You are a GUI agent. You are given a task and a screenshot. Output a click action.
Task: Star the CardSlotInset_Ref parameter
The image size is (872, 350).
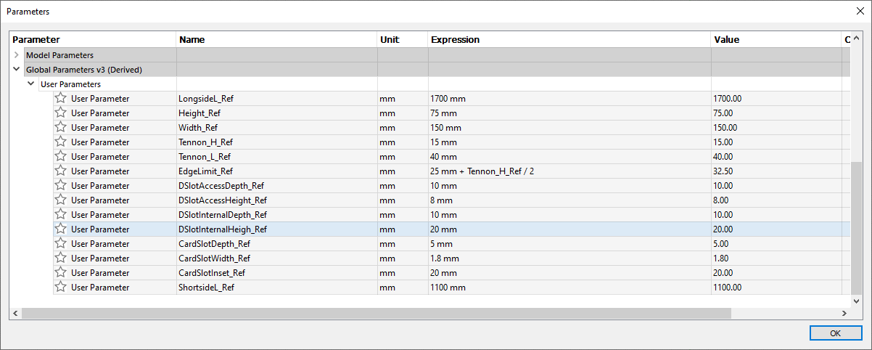(61, 272)
